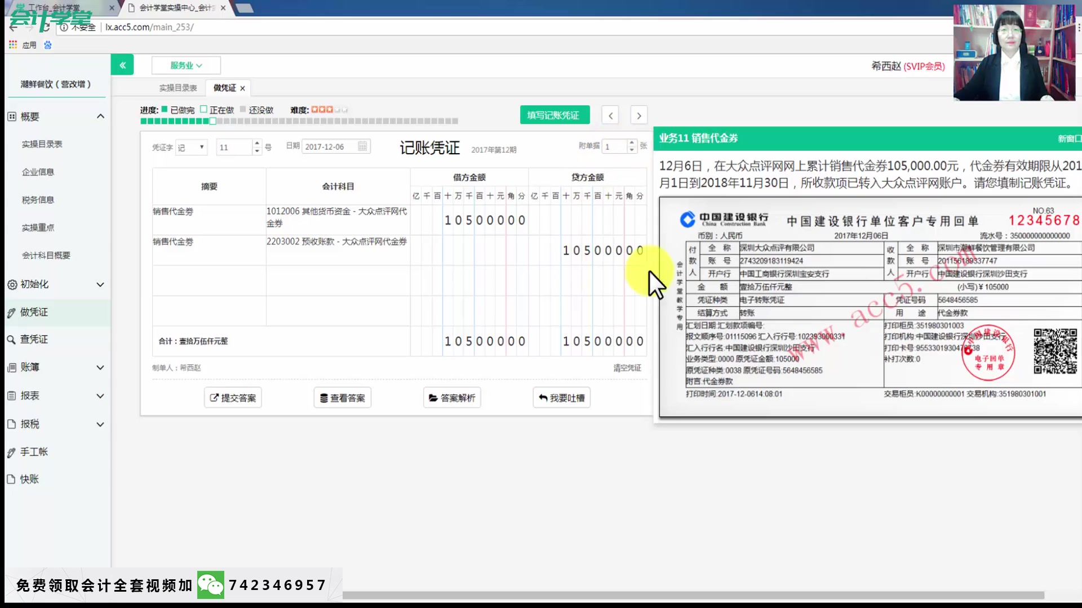The image size is (1082, 608).
Task: Go to previous task arrow
Action: click(610, 115)
